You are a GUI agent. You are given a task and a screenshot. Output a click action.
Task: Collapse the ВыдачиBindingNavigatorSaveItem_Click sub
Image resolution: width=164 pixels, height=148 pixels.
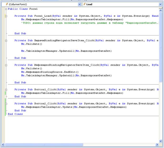point(6,41)
